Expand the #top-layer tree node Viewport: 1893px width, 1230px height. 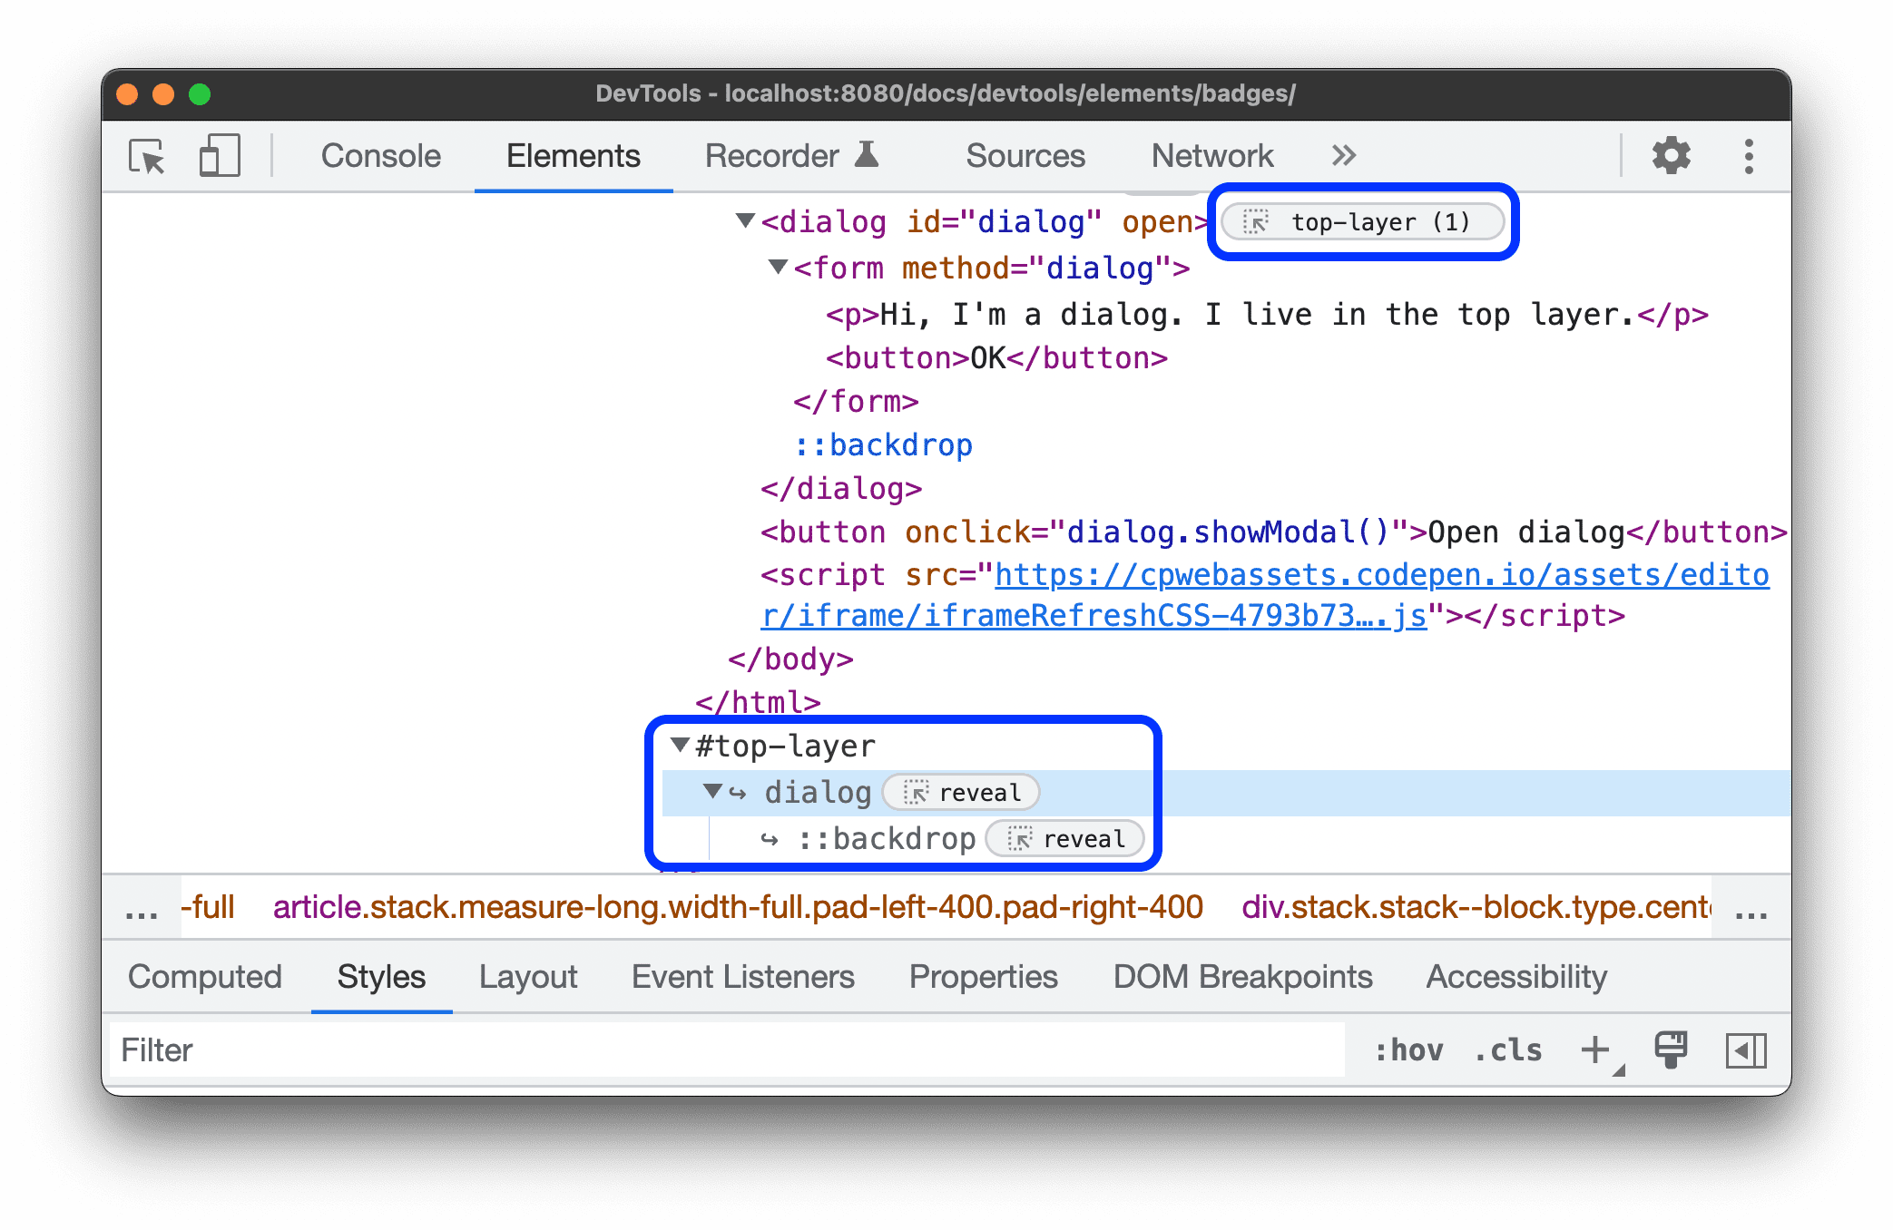[672, 745]
